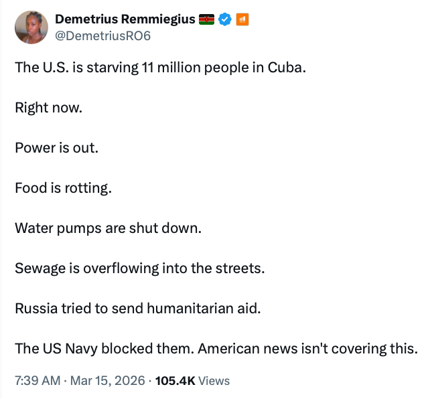Click the "Right now." line
The width and height of the screenshot is (430, 399).
[x=49, y=108]
